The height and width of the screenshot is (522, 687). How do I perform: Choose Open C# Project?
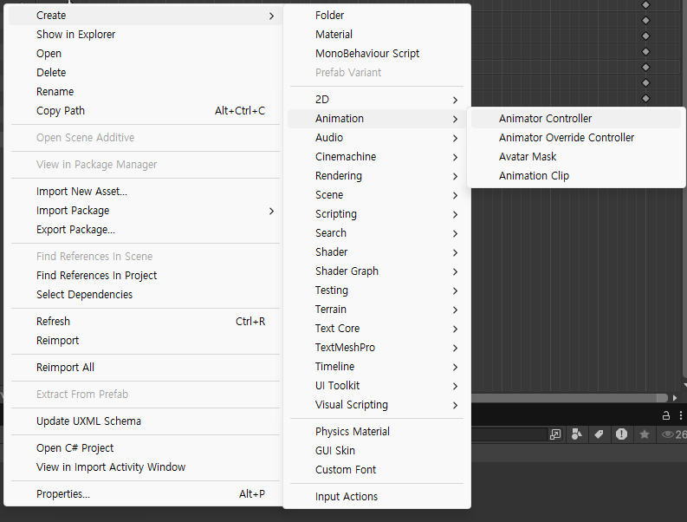click(145, 448)
